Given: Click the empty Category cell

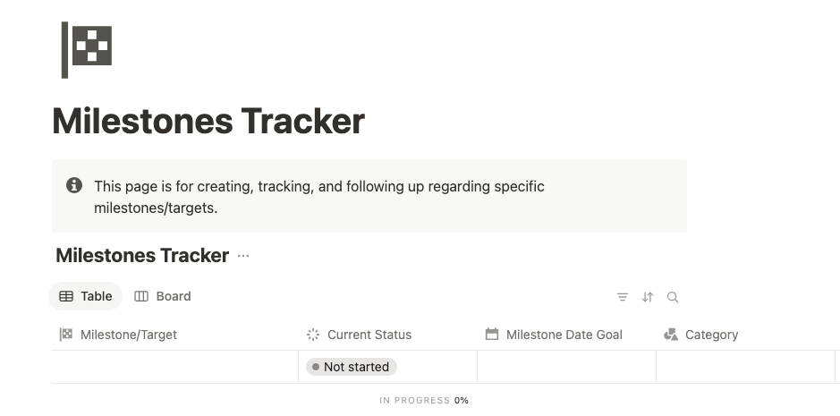Looking at the screenshot, I should pos(745,367).
